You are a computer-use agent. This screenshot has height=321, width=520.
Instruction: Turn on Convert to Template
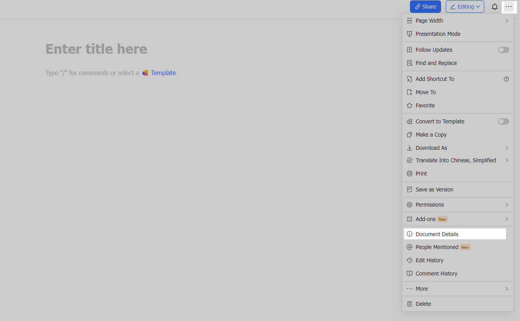503,121
